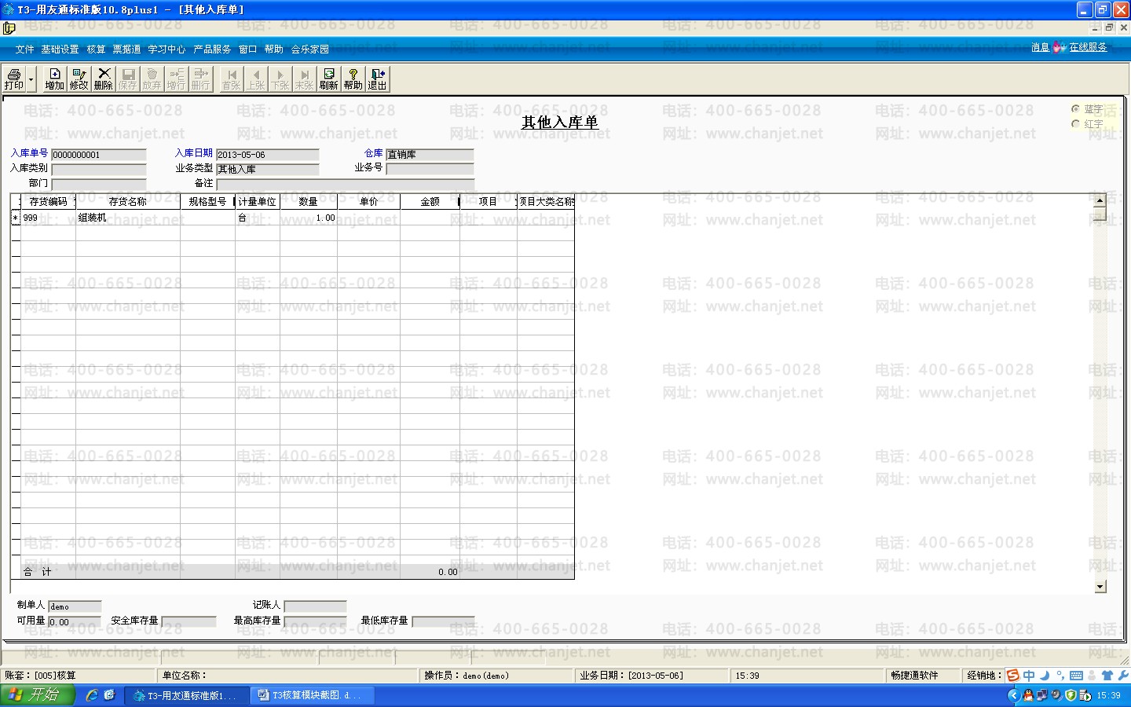Open the 票据通 menu
The height and width of the screenshot is (707, 1131).
[x=126, y=49]
